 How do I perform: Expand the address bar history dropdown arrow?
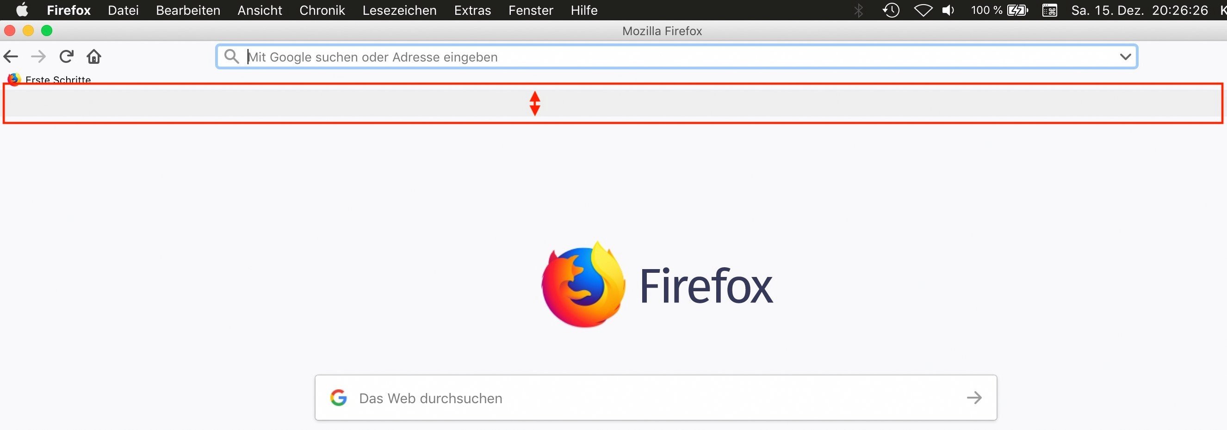(1125, 57)
